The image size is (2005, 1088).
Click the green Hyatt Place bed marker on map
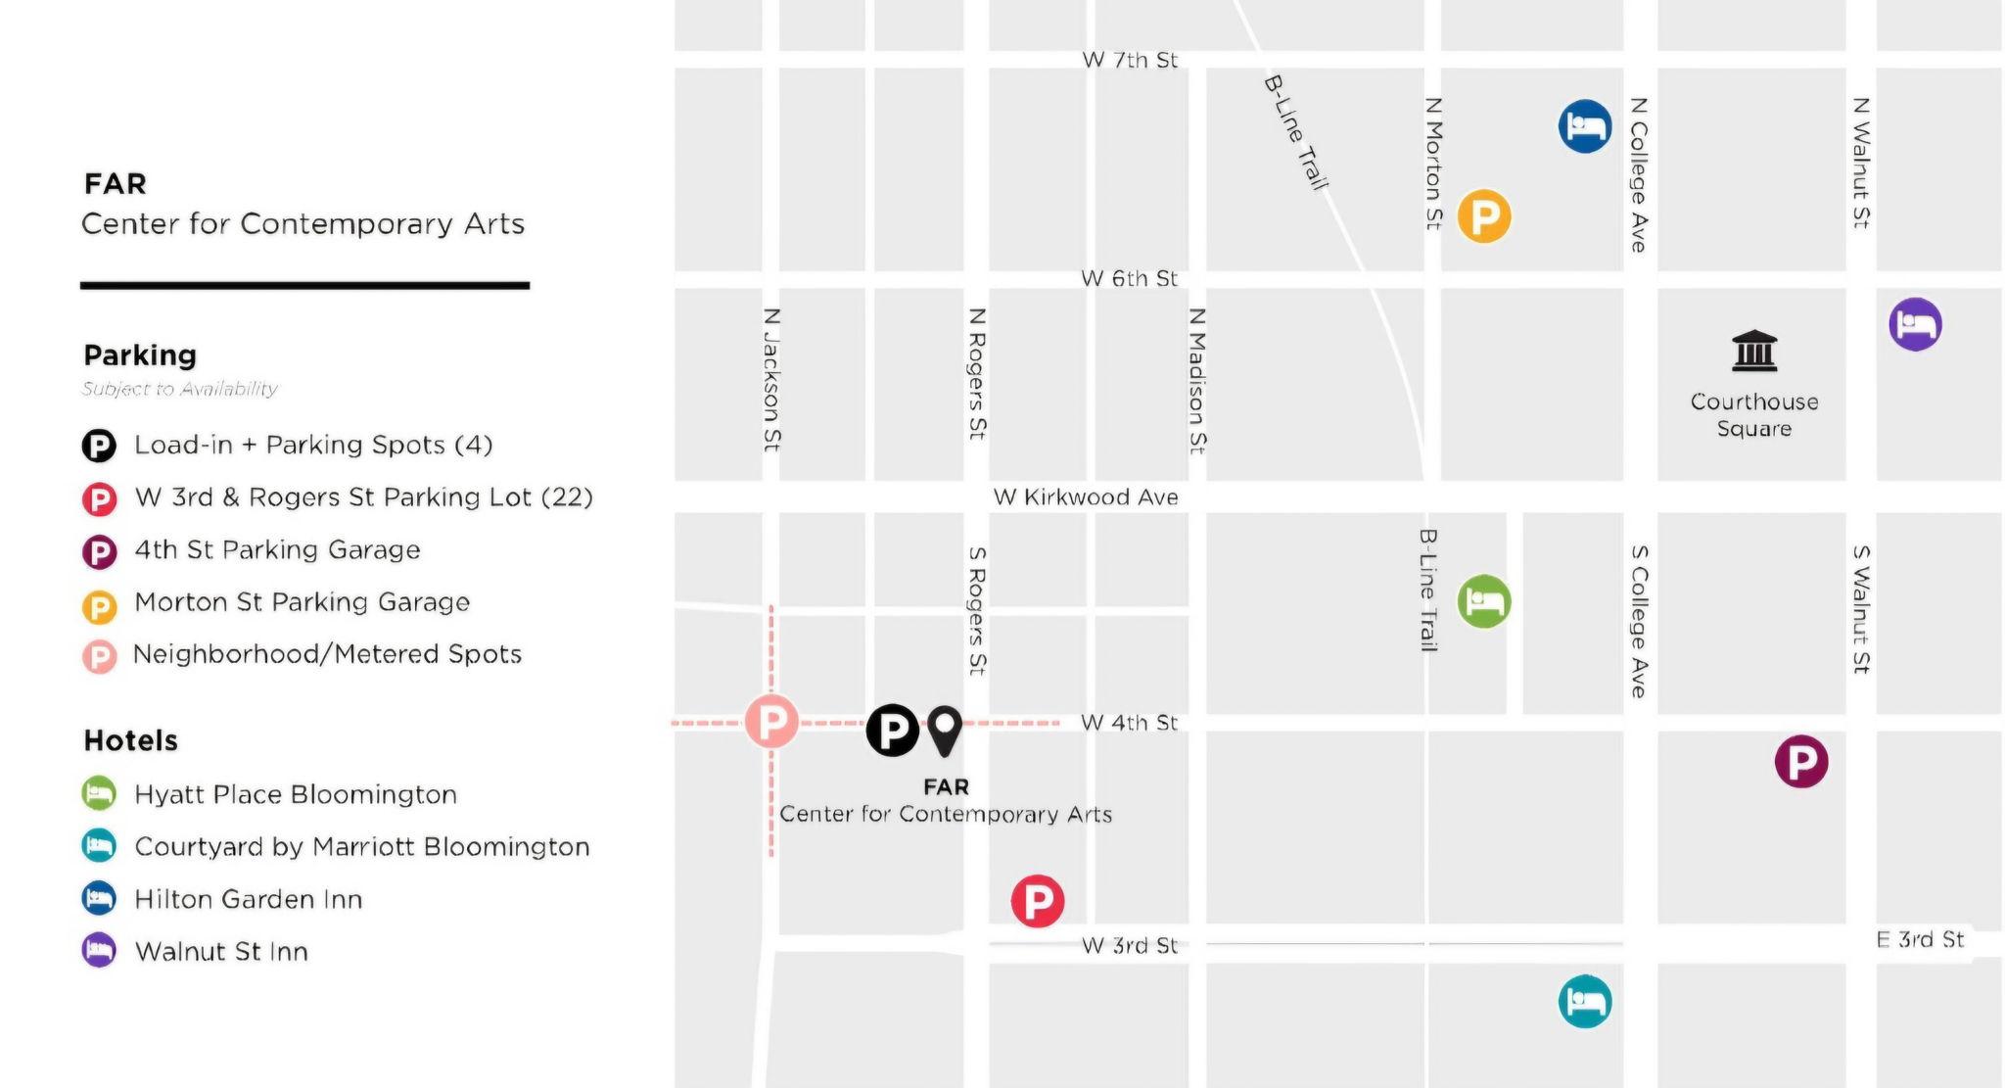pos(1484,601)
